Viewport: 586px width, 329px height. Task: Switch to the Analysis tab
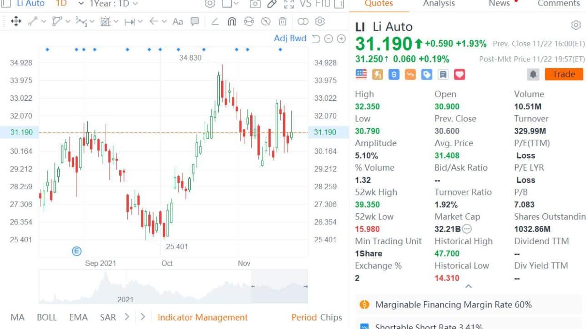[439, 4]
